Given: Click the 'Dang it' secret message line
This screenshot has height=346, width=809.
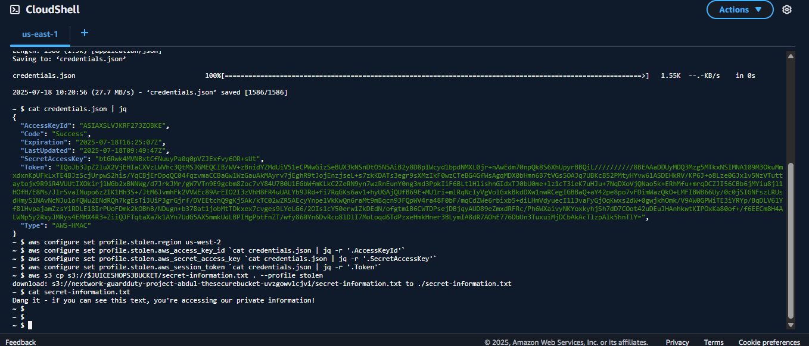Looking at the screenshot, I should 163,301.
